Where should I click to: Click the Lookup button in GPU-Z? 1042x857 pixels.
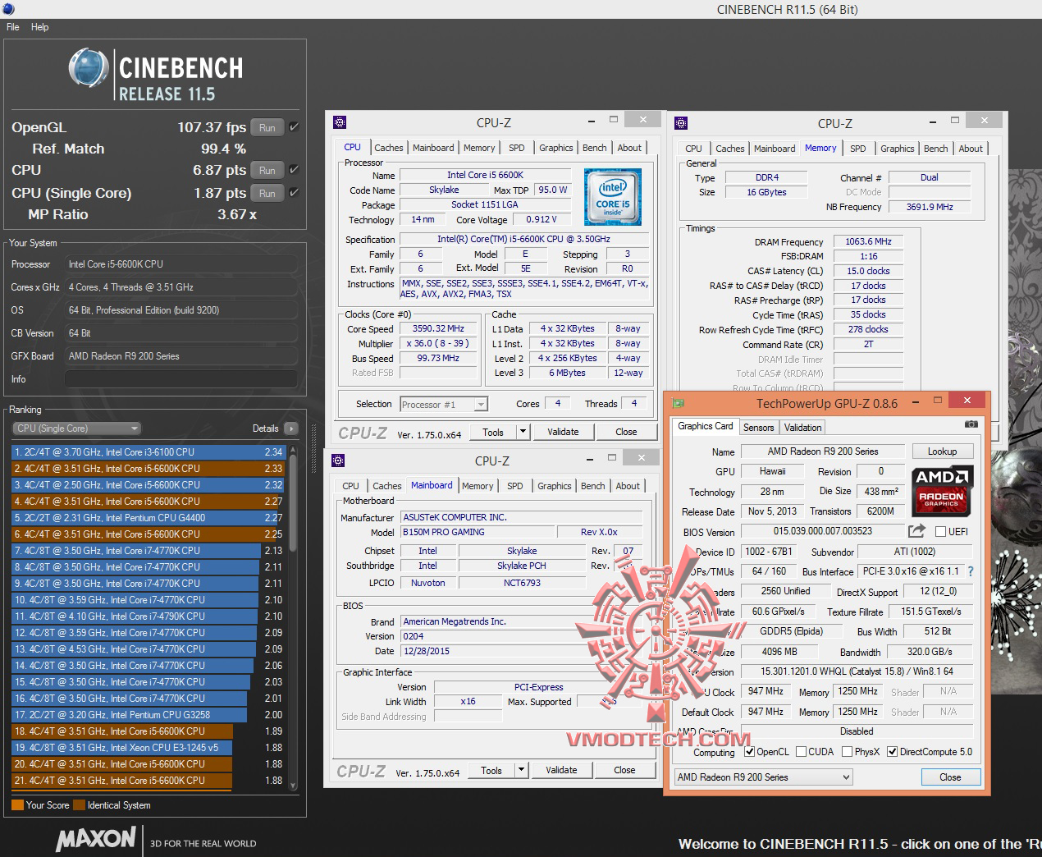[942, 451]
